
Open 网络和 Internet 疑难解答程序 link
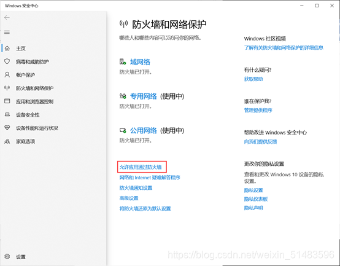[150, 178]
